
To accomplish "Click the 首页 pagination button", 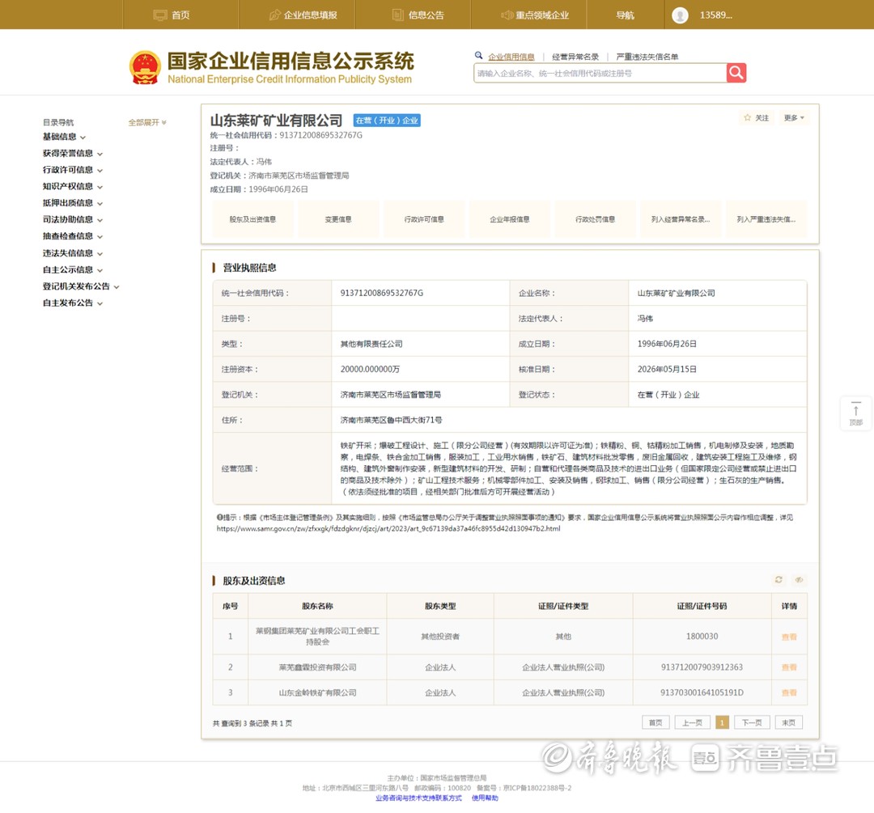I will point(655,722).
